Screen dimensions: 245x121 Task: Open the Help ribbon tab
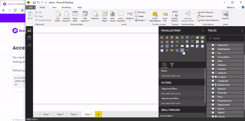[x=80, y=7]
